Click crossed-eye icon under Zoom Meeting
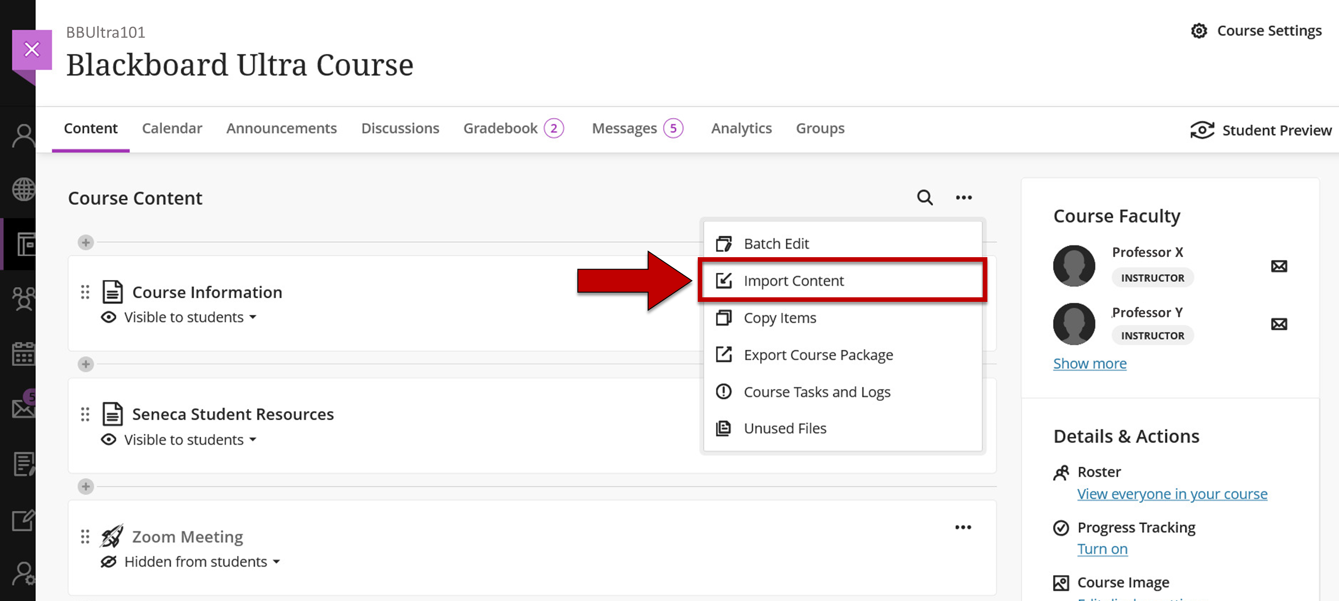 109,562
